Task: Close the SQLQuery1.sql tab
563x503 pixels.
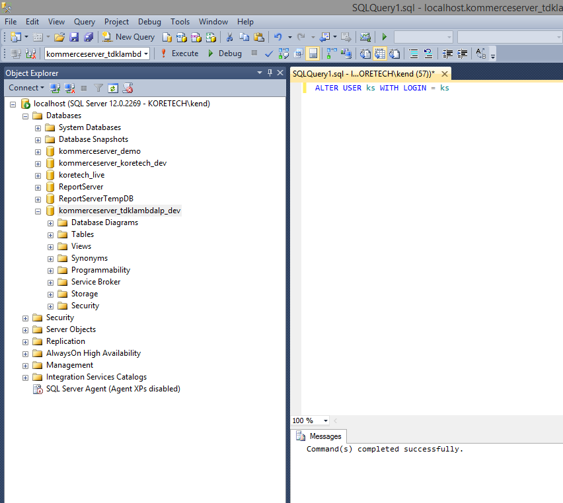Action: tap(445, 74)
